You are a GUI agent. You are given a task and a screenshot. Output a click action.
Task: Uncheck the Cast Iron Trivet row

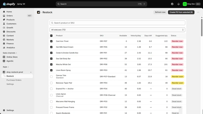click(52, 41)
